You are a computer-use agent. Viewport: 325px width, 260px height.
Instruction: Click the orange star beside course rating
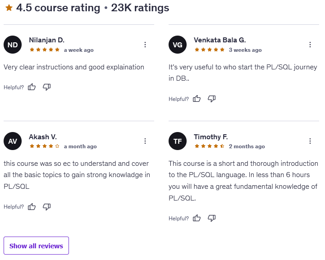coord(9,8)
